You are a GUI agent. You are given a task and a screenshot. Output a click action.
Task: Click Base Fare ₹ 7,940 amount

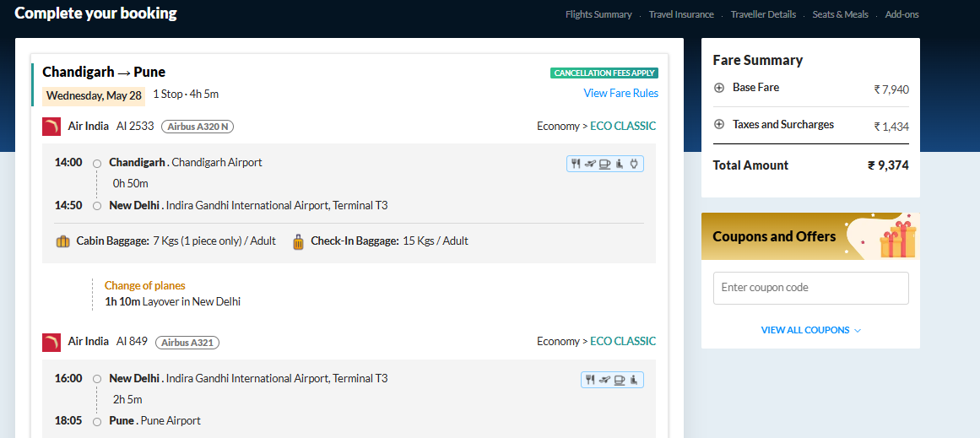click(x=891, y=89)
